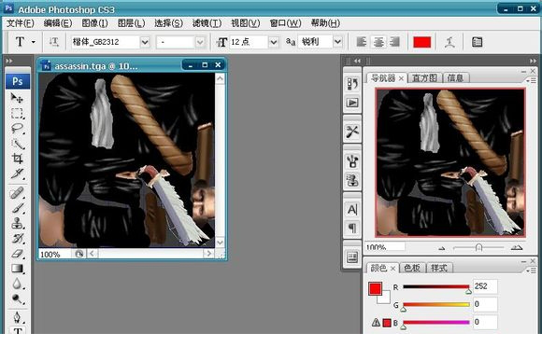Toggle the Character and Paragraph palettes
Screen dimensions: 542x347
click(x=477, y=42)
